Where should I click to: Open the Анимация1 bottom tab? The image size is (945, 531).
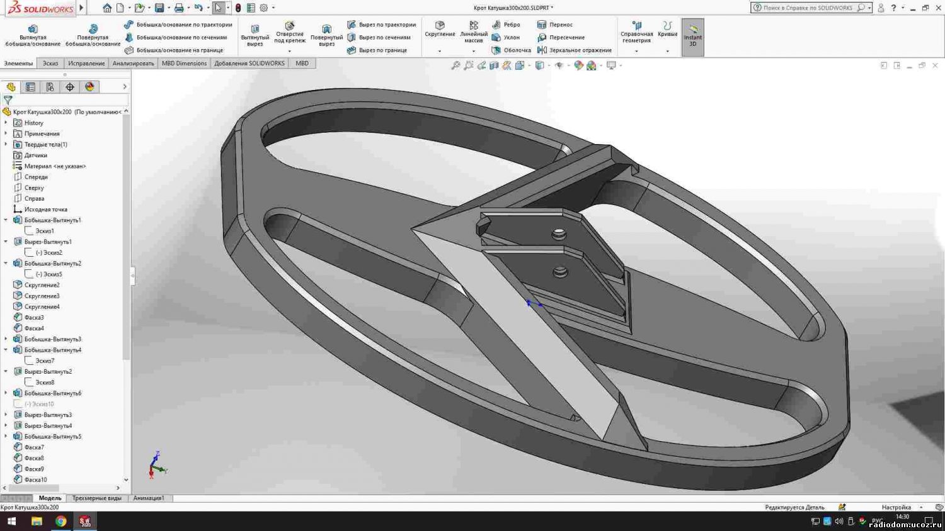point(149,498)
